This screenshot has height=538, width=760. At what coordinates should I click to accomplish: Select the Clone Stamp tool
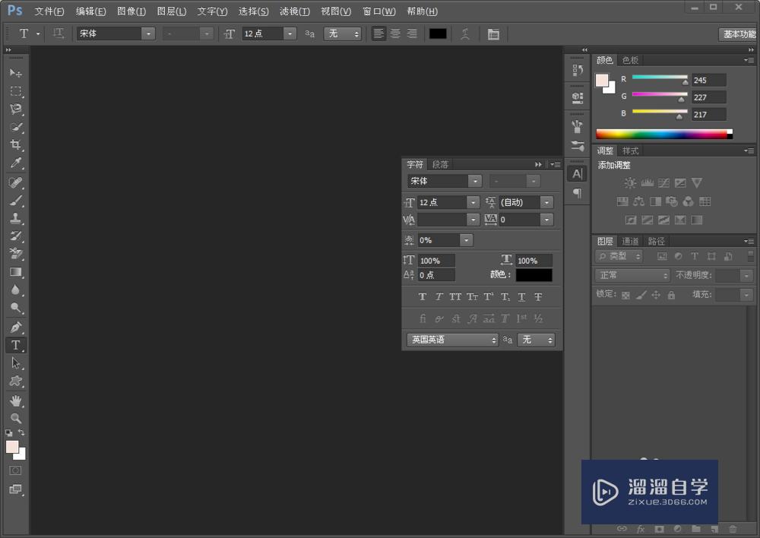[15, 218]
